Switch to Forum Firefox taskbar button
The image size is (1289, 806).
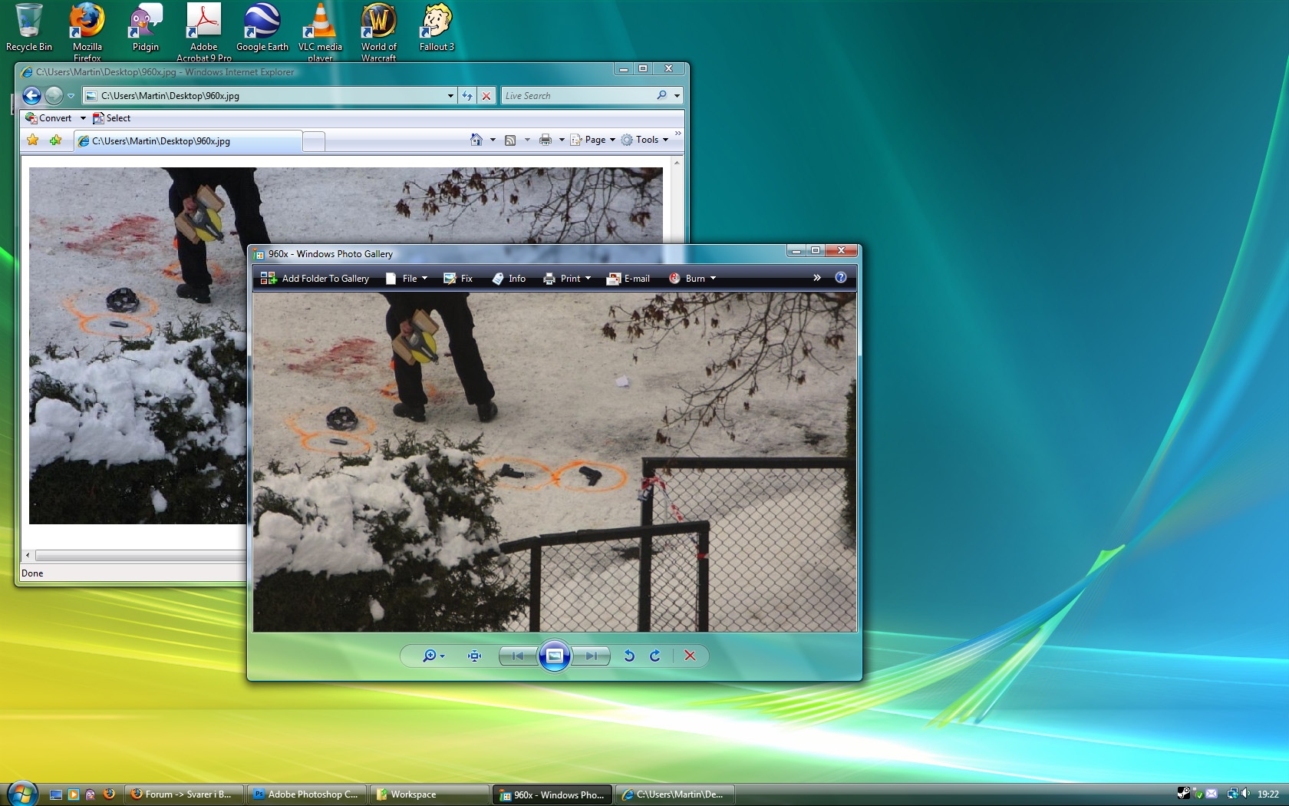click(184, 794)
